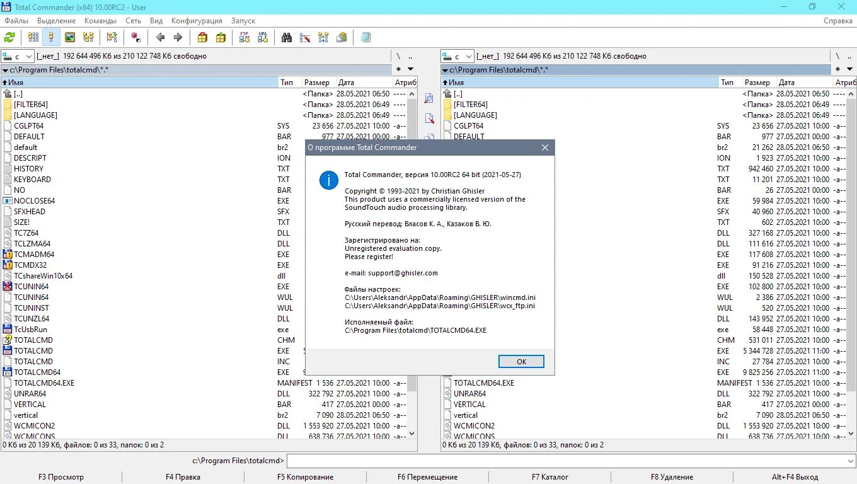The height and width of the screenshot is (484, 857).
Task: Confirm the About dialog with OK
Action: 521,362
